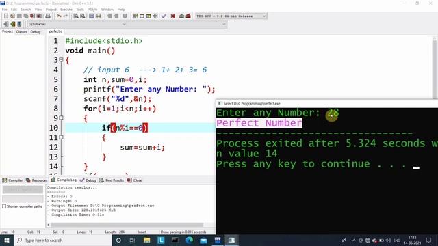Image resolution: width=438 pixels, height=246 pixels.
Task: Click the compile log horizontal scrollbar
Action: pyautogui.click(x=127, y=225)
